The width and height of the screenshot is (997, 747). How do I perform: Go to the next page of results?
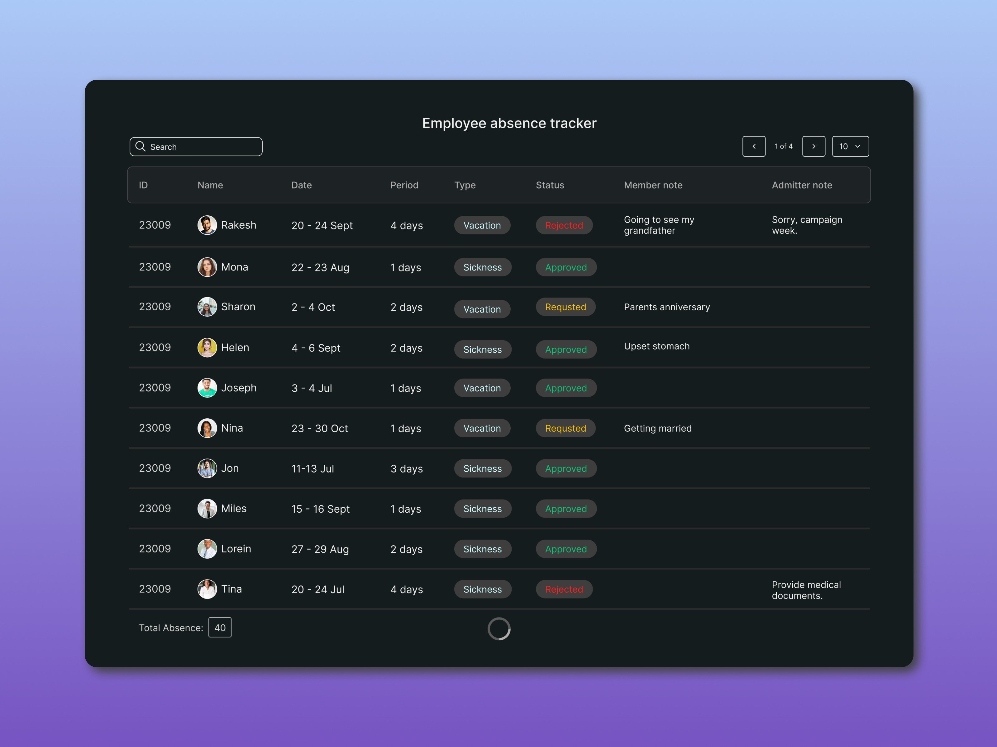pos(813,146)
